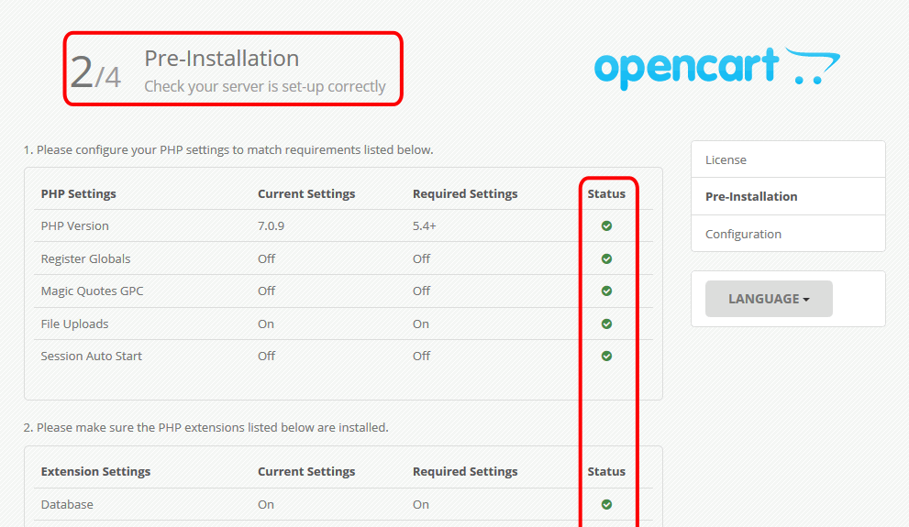Click the Session Auto Start status checkmark
909x527 pixels.
pyautogui.click(x=606, y=357)
